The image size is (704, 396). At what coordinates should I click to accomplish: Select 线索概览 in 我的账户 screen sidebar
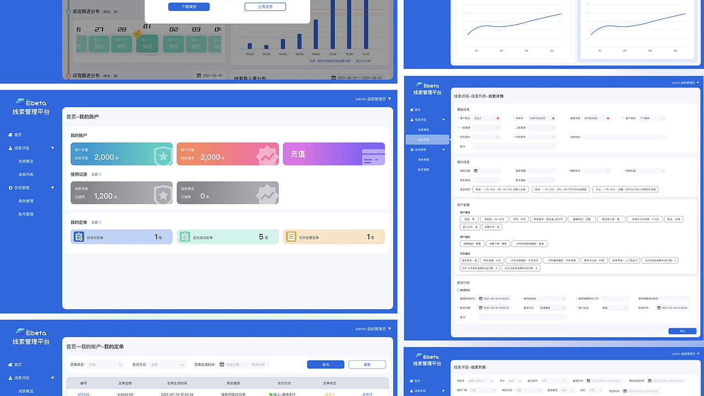click(26, 161)
